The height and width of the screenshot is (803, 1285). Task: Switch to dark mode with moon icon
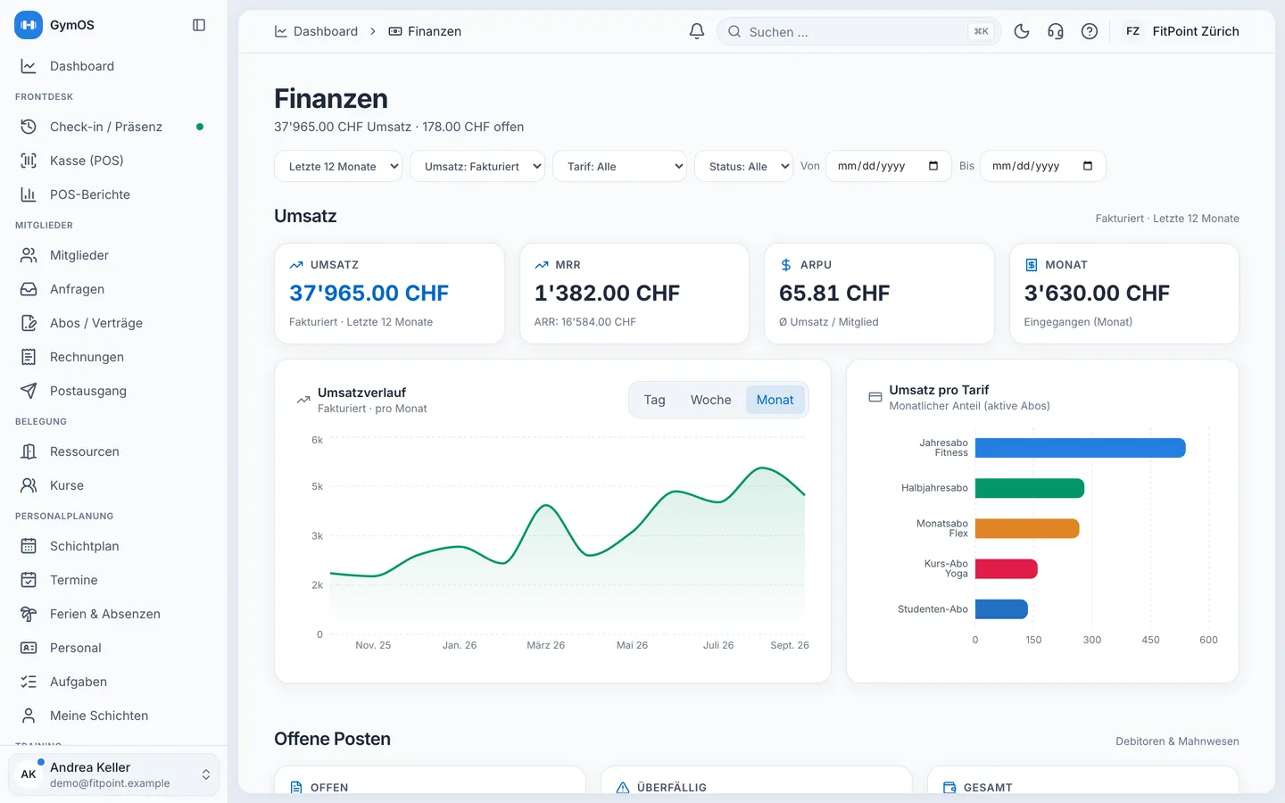coord(1022,31)
